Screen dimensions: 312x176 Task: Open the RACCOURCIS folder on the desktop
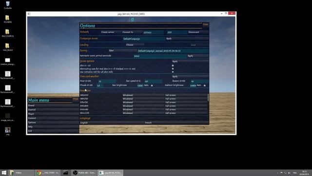click(8, 33)
